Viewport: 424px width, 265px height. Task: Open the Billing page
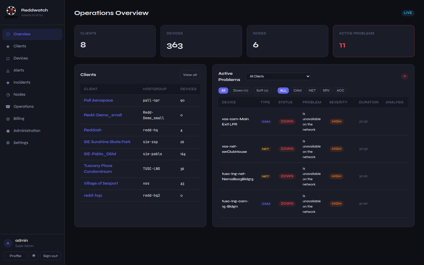[x=32, y=119]
